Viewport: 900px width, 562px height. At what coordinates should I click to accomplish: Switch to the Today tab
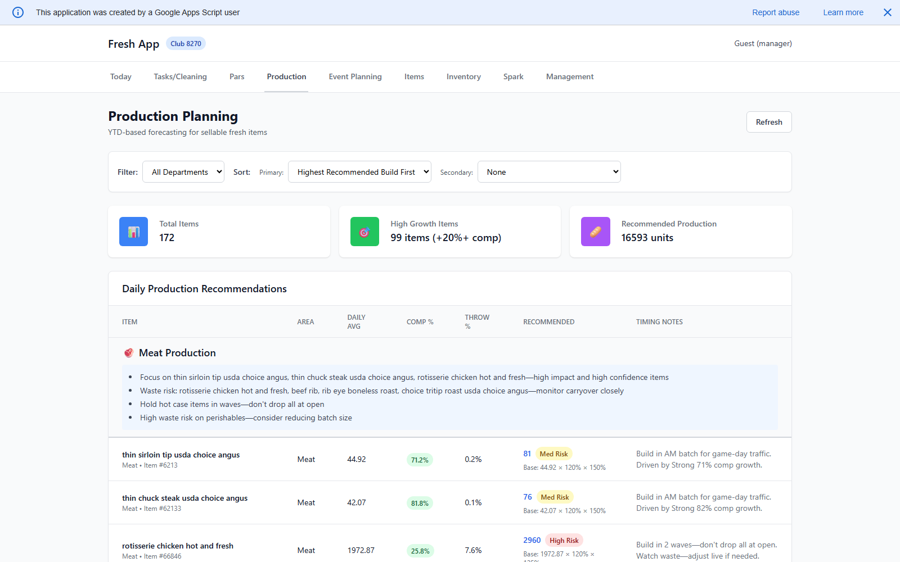click(x=120, y=76)
